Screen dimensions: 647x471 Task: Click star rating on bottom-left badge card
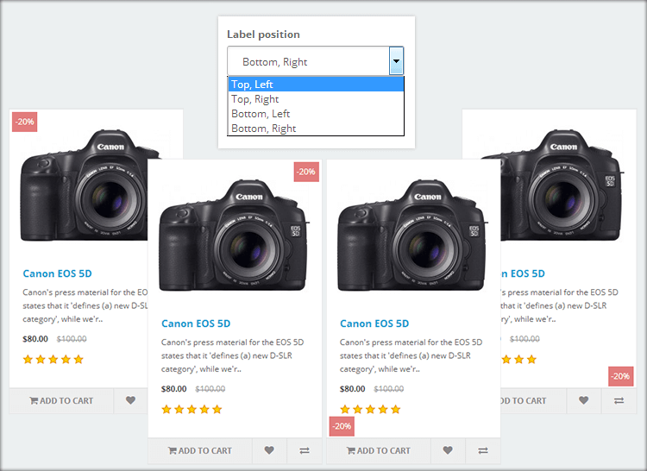370,410
